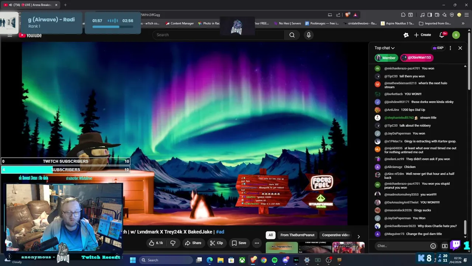Click the super chat dollar icon
Image resolution: width=472 pixels, height=266 pixels.
pos(445,246)
